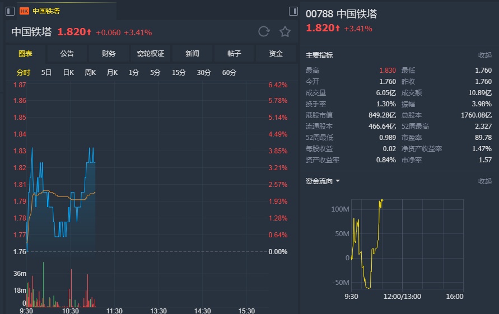Open the 资金 tab
499x314 pixels.
click(276, 54)
